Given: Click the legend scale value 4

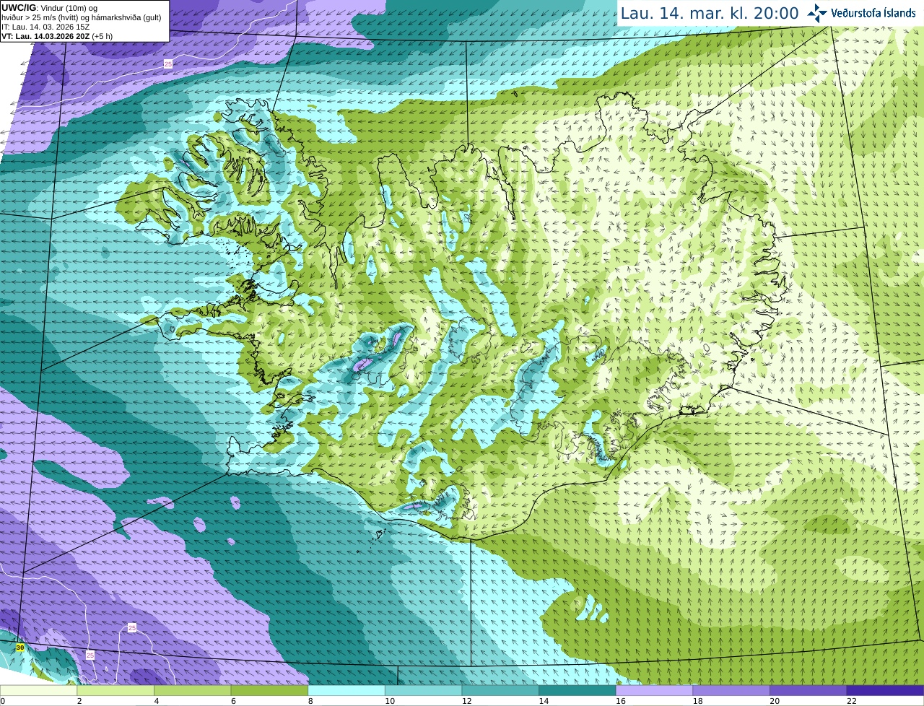Looking at the screenshot, I should pyautogui.click(x=157, y=701).
